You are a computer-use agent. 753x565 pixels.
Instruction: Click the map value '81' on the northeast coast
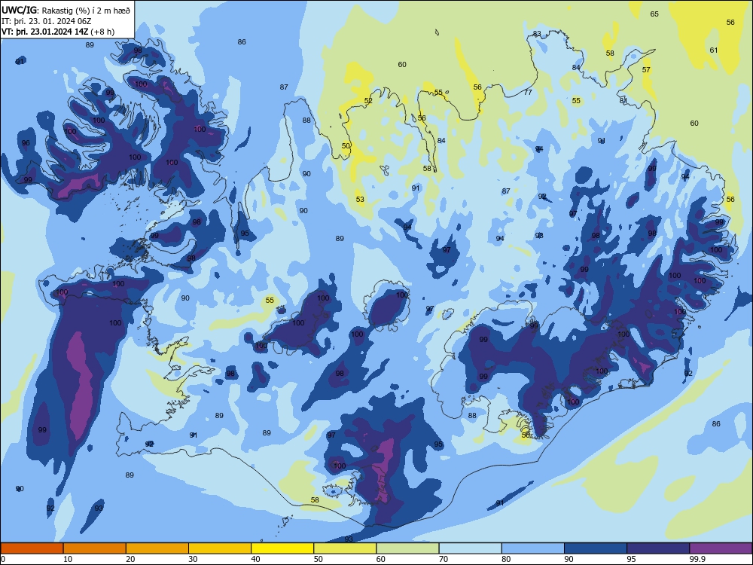[623, 100]
